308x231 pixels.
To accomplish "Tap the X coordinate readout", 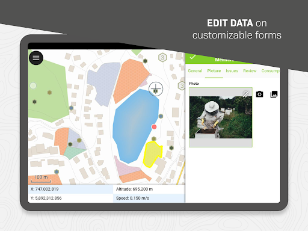I will pos(70,189).
